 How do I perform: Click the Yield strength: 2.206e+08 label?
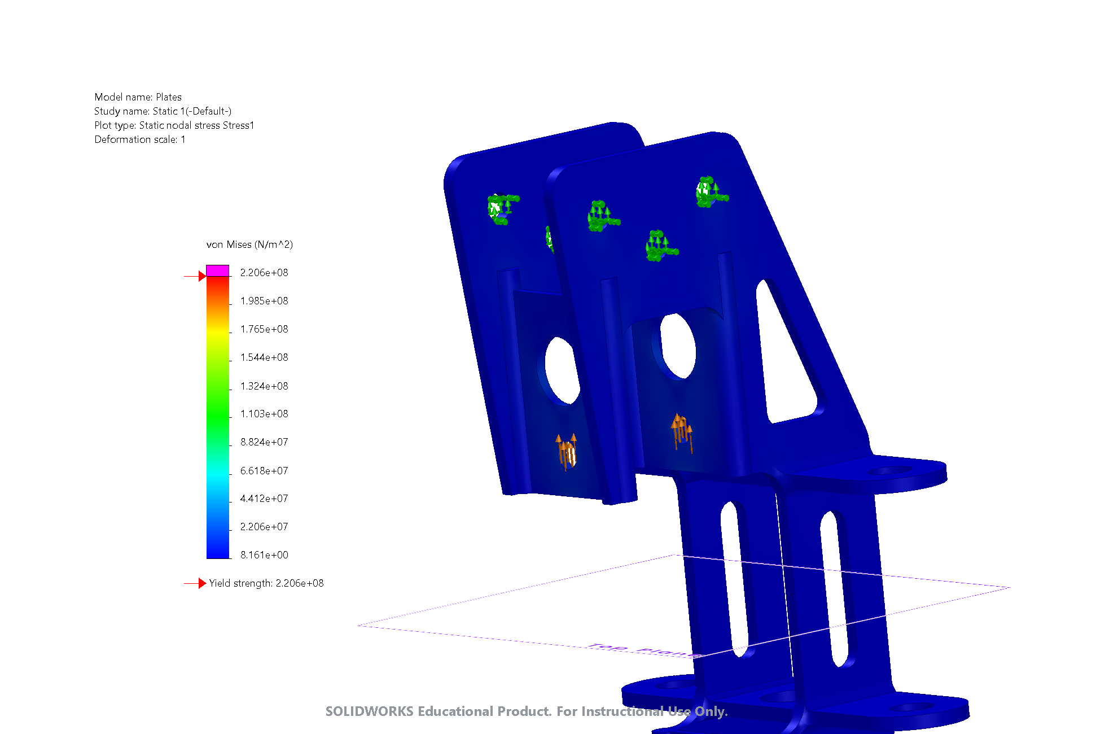coord(266,583)
